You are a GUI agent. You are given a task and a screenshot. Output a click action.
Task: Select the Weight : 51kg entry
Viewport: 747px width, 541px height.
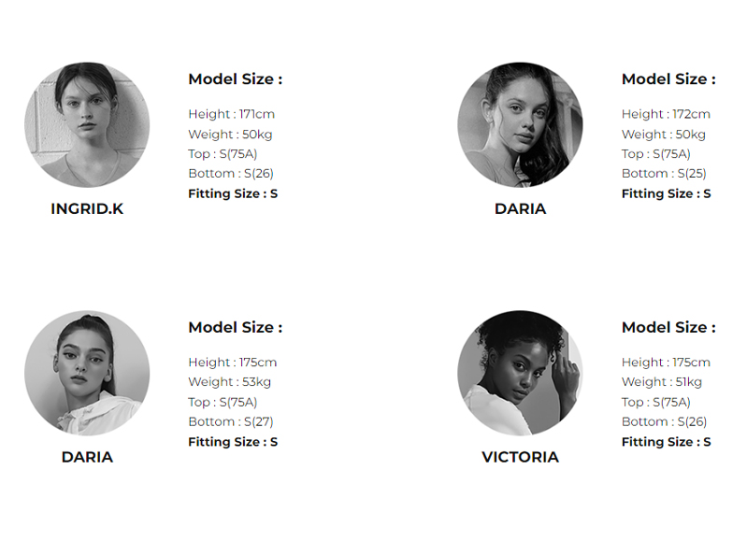click(x=661, y=382)
